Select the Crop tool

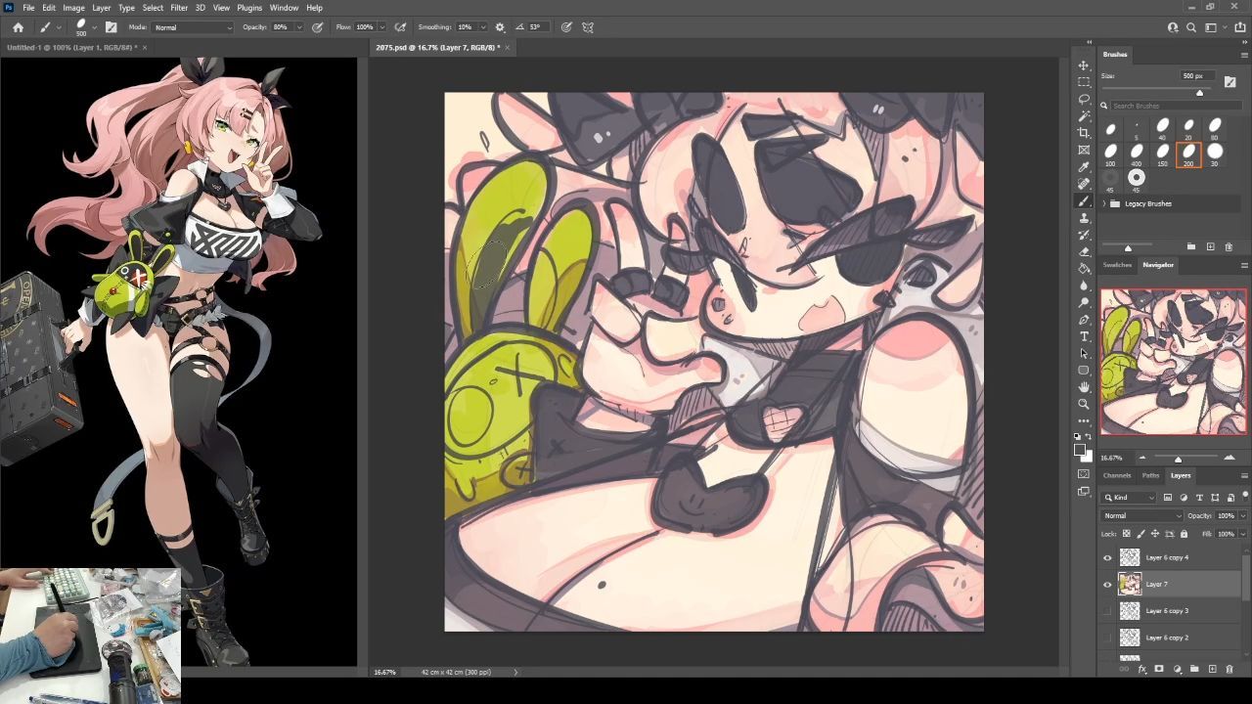[x=1084, y=133]
